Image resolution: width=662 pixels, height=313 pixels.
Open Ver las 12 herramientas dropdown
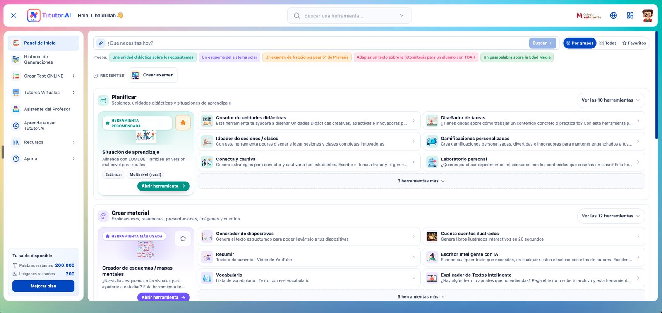(611, 216)
